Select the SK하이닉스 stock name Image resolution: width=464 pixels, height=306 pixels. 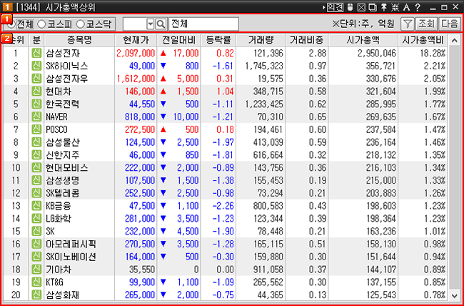[67, 66]
